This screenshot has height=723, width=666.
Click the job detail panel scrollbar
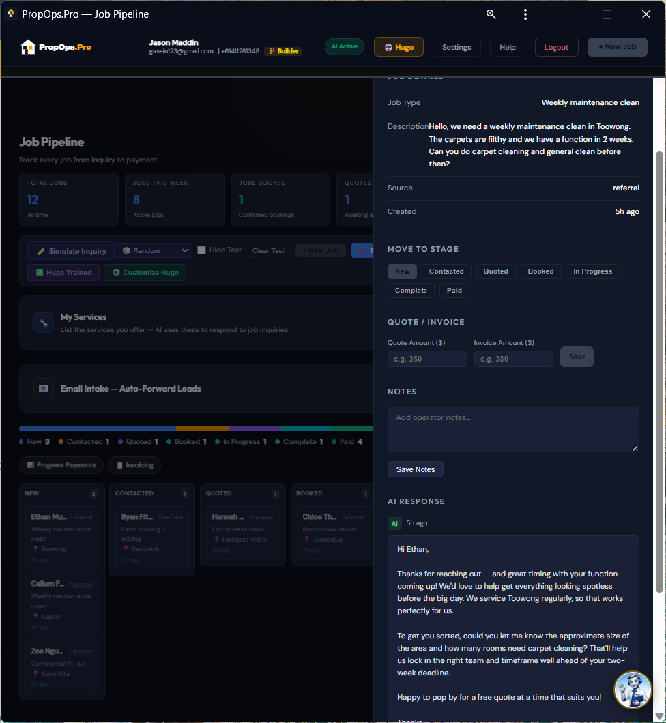(x=659, y=372)
